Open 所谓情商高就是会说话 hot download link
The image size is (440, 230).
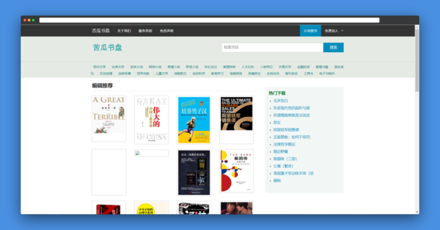(x=291, y=115)
